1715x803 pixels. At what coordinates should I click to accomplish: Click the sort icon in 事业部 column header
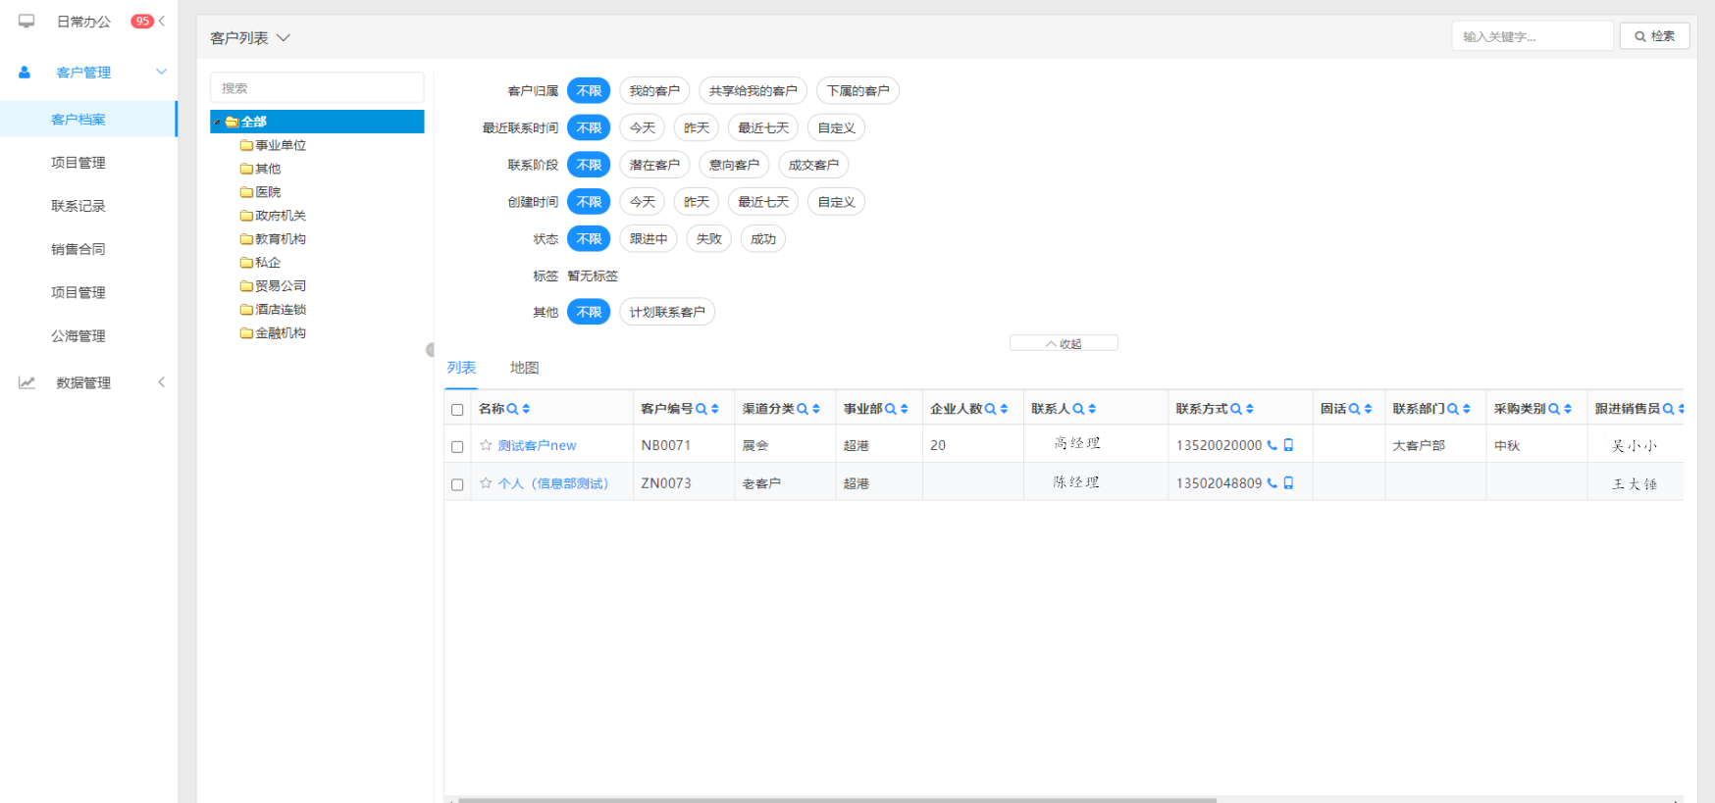click(905, 409)
